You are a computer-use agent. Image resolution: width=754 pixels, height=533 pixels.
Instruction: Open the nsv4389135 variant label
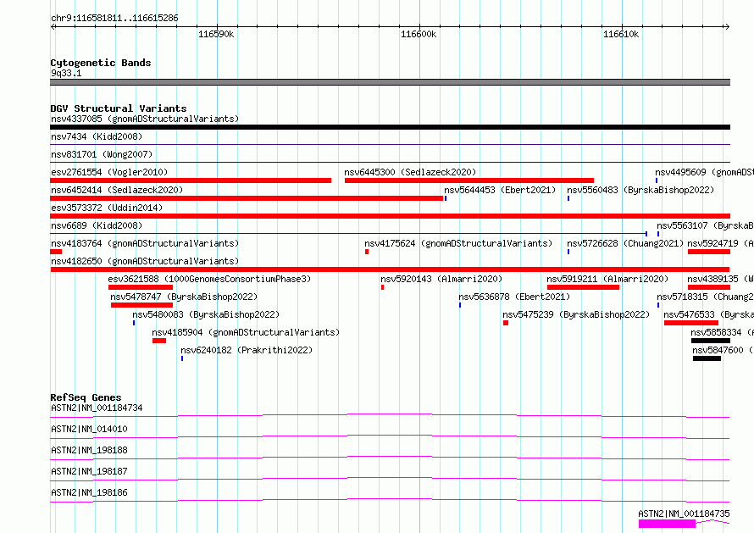[720, 279]
